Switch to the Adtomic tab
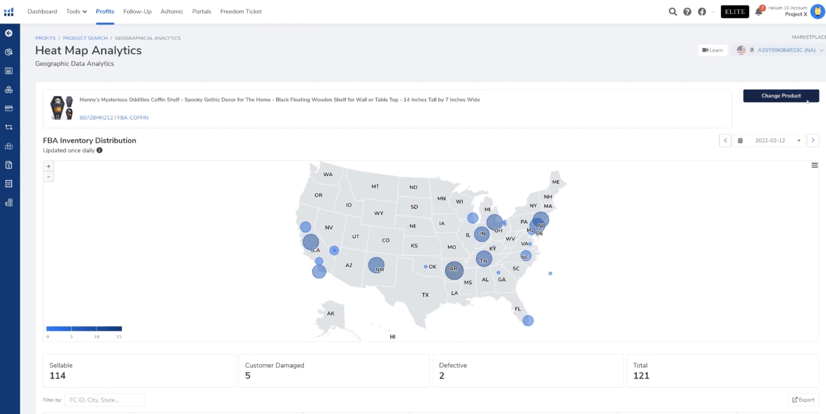The height and width of the screenshot is (414, 826). click(x=172, y=12)
